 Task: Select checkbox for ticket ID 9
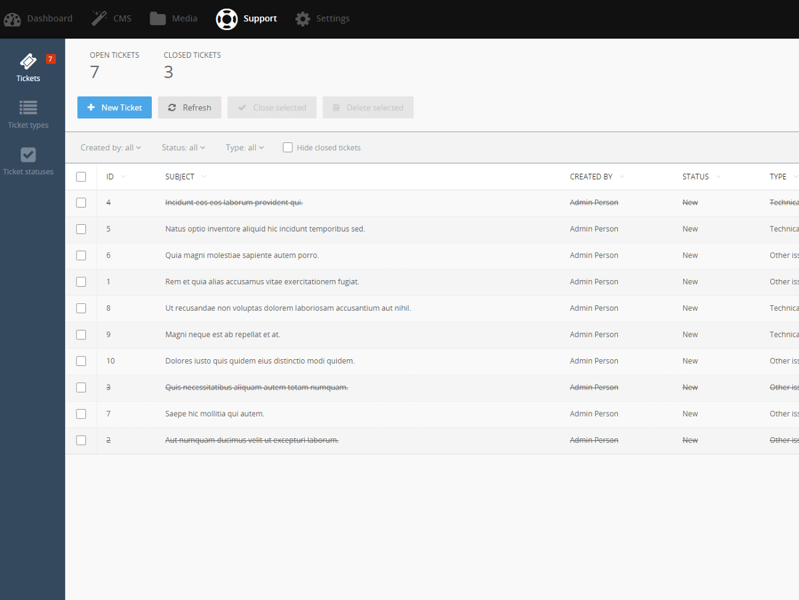pyautogui.click(x=81, y=335)
